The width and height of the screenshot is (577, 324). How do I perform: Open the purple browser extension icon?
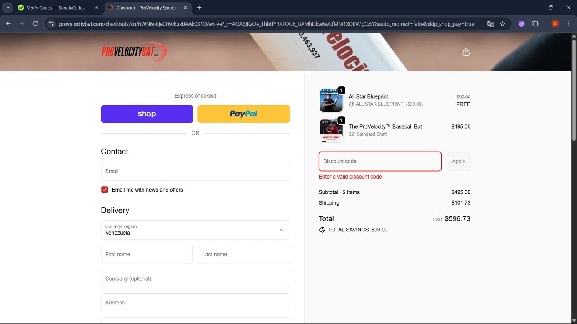pyautogui.click(x=522, y=24)
